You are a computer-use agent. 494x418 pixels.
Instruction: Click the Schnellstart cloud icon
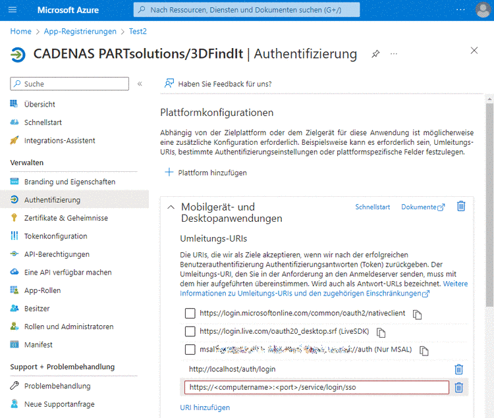click(x=14, y=122)
